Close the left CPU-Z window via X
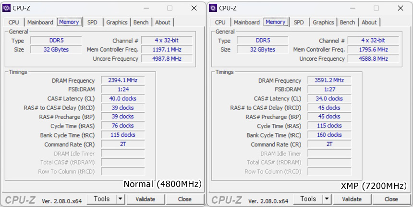Viewport: 413px width, 209px height. click(194, 8)
